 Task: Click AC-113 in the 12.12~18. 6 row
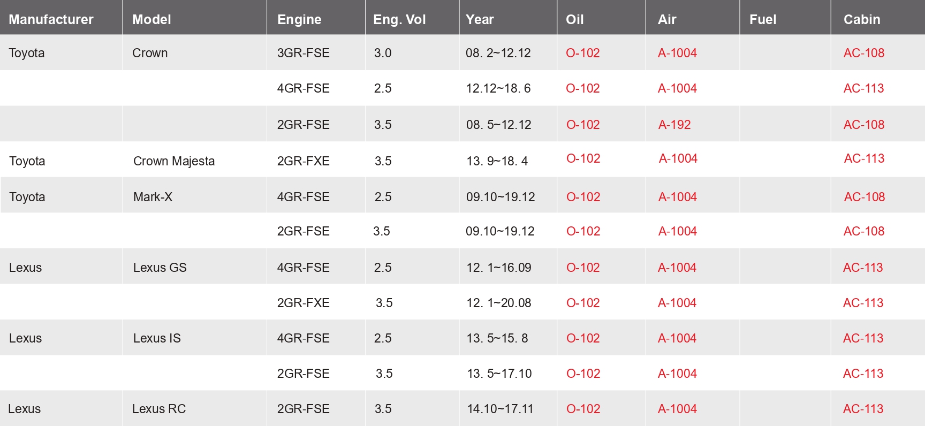click(x=864, y=88)
